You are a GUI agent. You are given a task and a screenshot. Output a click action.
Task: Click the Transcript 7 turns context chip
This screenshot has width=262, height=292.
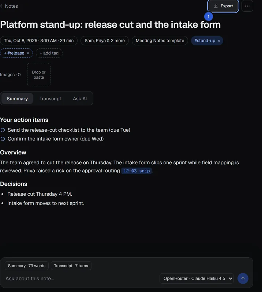click(71, 266)
